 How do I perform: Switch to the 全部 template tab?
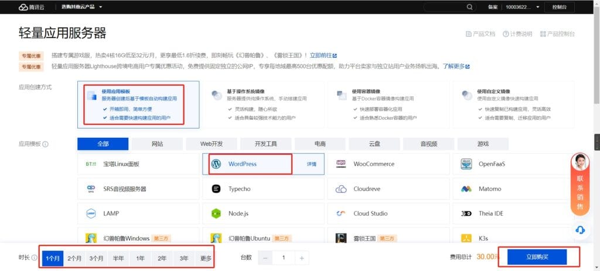pyautogui.click(x=103, y=144)
